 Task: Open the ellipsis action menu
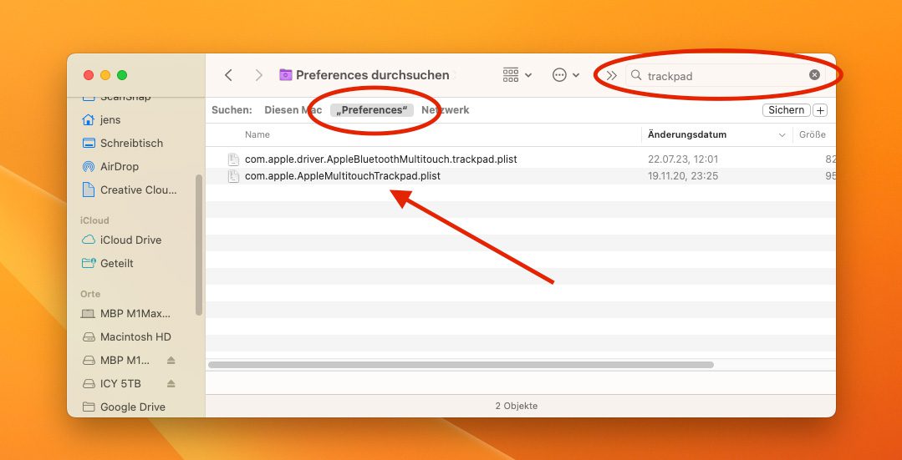click(x=566, y=75)
